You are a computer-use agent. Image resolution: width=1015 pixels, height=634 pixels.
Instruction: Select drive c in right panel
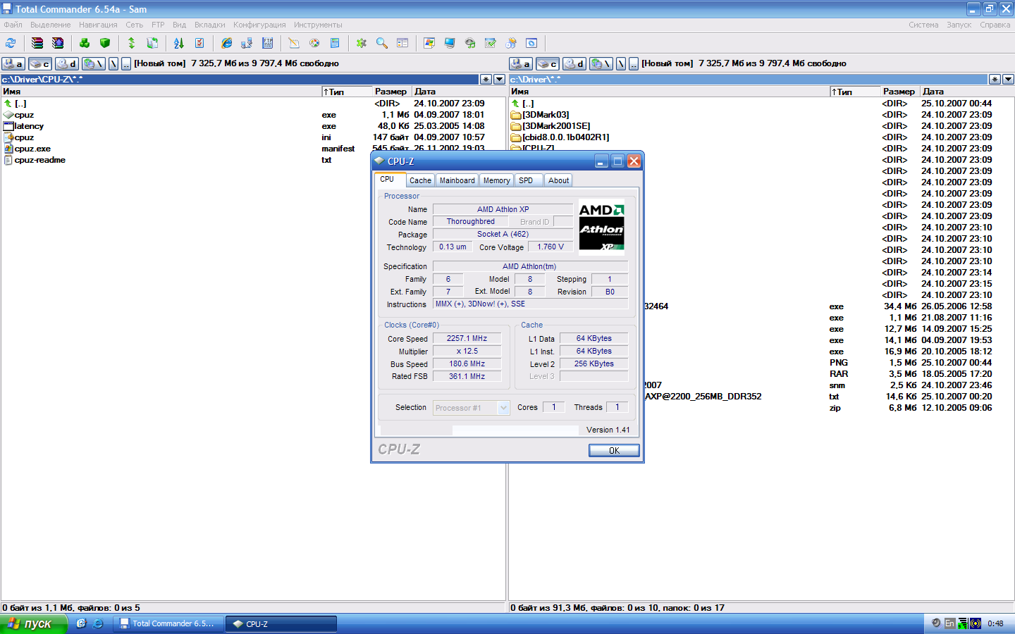tap(548, 63)
